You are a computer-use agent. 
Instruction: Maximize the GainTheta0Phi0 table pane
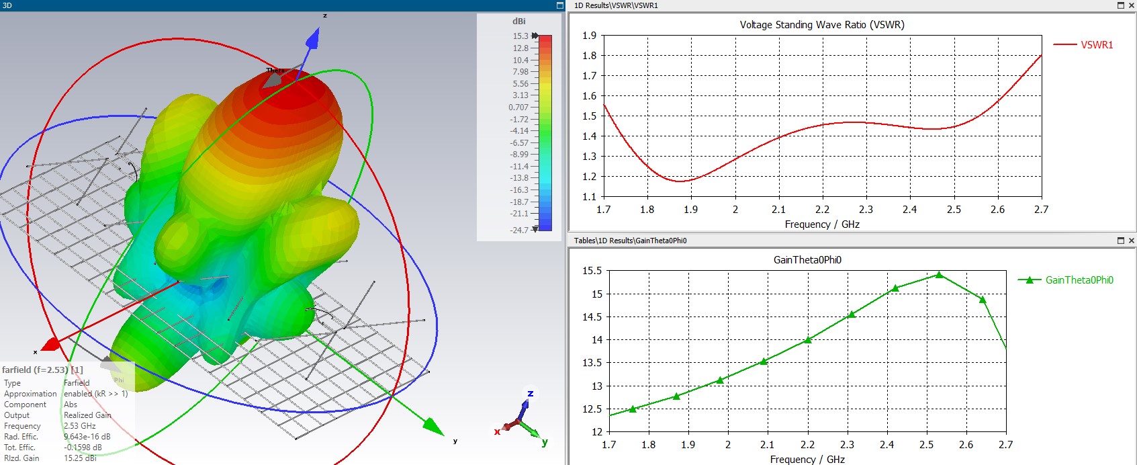1120,241
